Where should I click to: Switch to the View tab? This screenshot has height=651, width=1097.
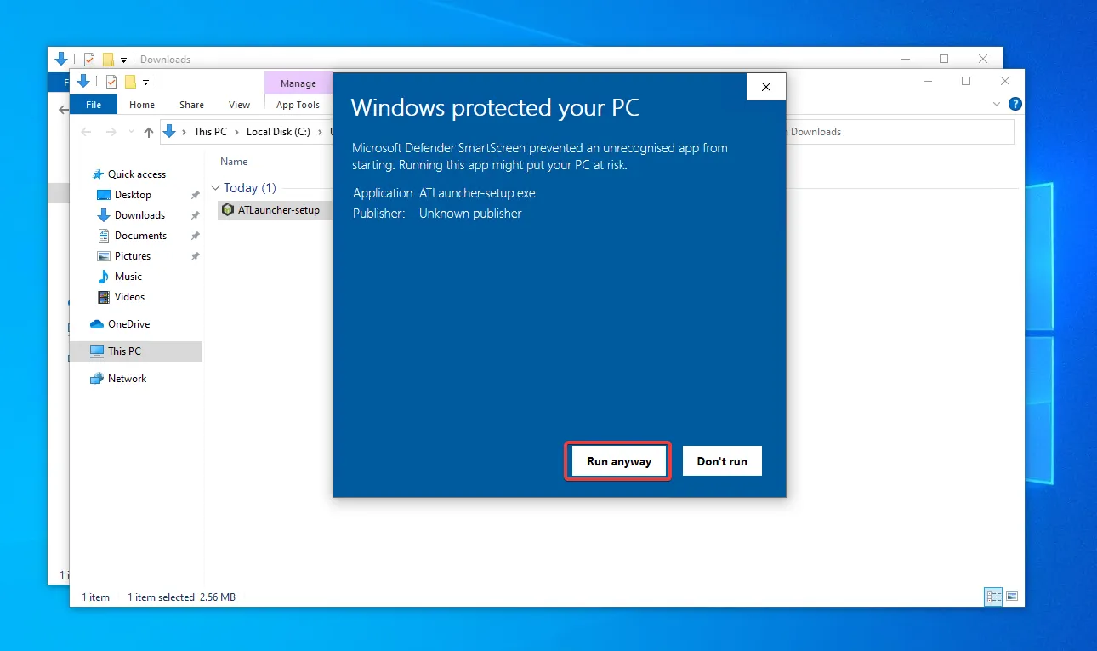pyautogui.click(x=239, y=104)
